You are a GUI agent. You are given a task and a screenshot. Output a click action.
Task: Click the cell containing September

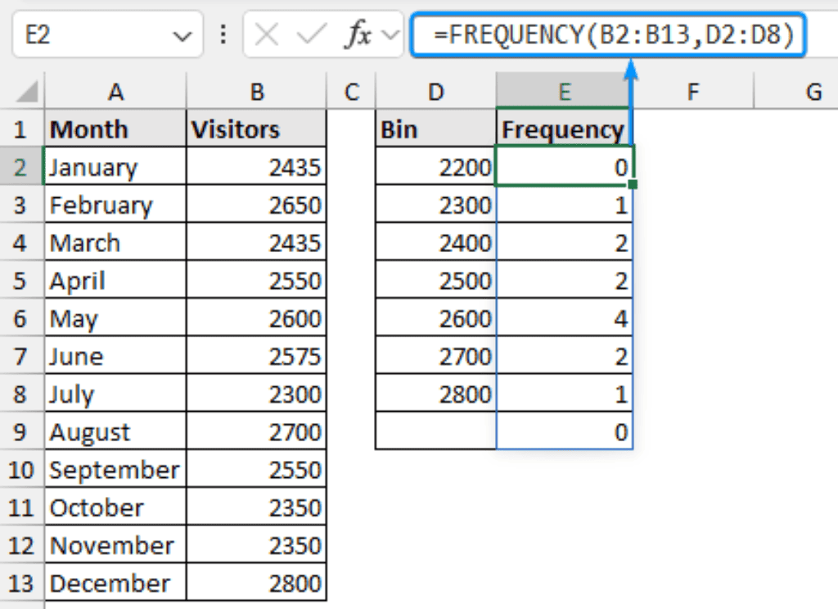(115, 470)
